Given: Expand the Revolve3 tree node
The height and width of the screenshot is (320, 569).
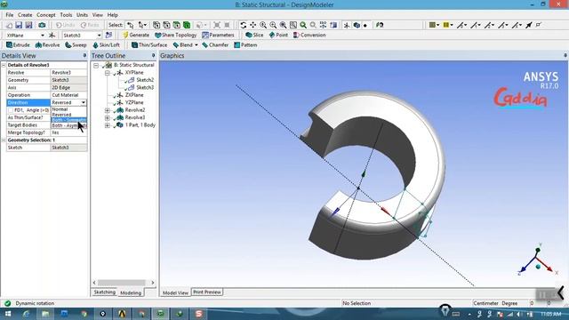Looking at the screenshot, I should [108, 117].
